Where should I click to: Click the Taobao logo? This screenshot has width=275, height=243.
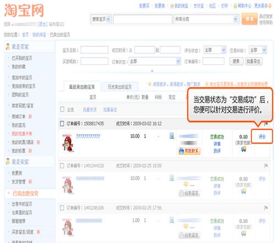pos(24,10)
